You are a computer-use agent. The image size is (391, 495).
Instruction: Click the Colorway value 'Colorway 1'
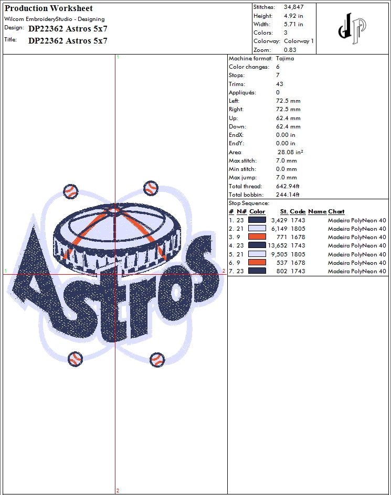299,41
